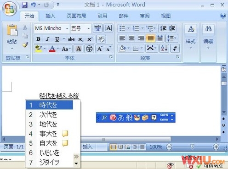Switch to the 插入 tab

click(51, 16)
